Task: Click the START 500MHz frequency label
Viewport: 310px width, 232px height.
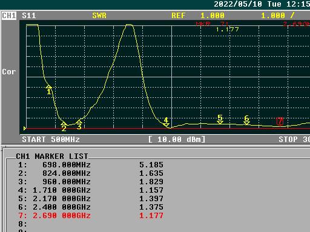Action: click(51, 140)
